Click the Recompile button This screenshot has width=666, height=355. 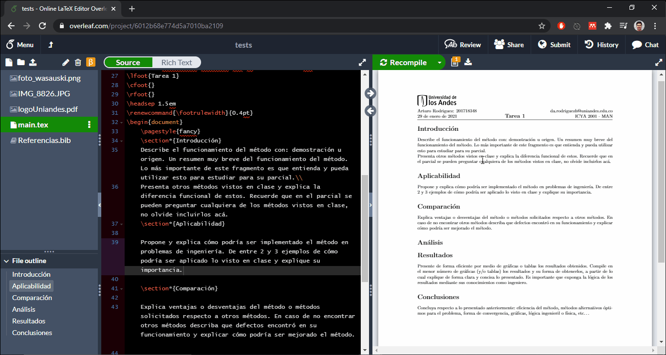point(404,62)
